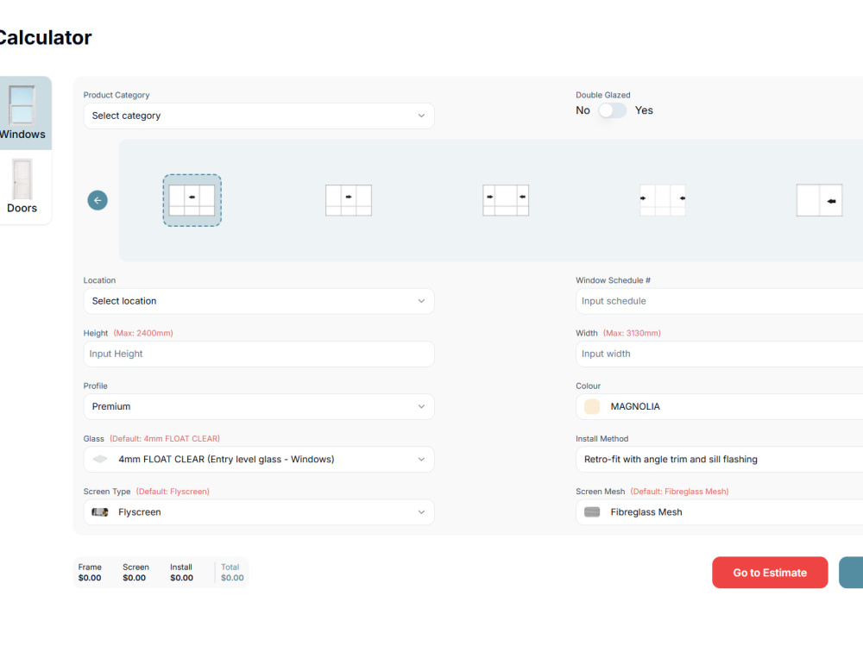The width and height of the screenshot is (863, 646).
Task: Click the Input Height field
Action: point(259,354)
